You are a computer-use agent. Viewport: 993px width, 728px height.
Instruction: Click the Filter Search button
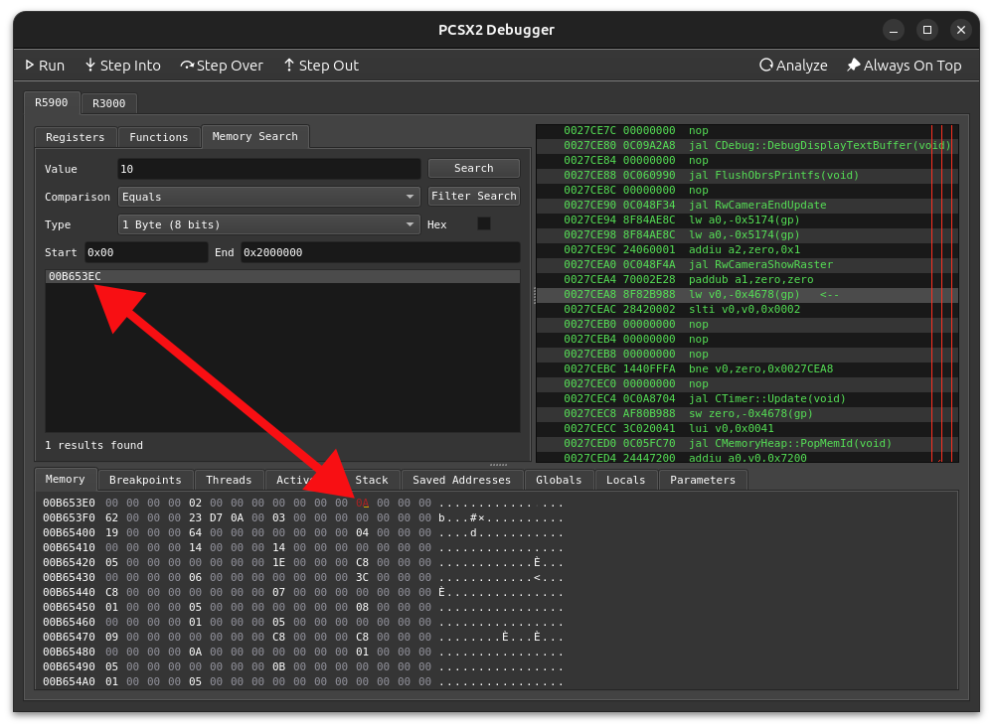[x=474, y=197]
